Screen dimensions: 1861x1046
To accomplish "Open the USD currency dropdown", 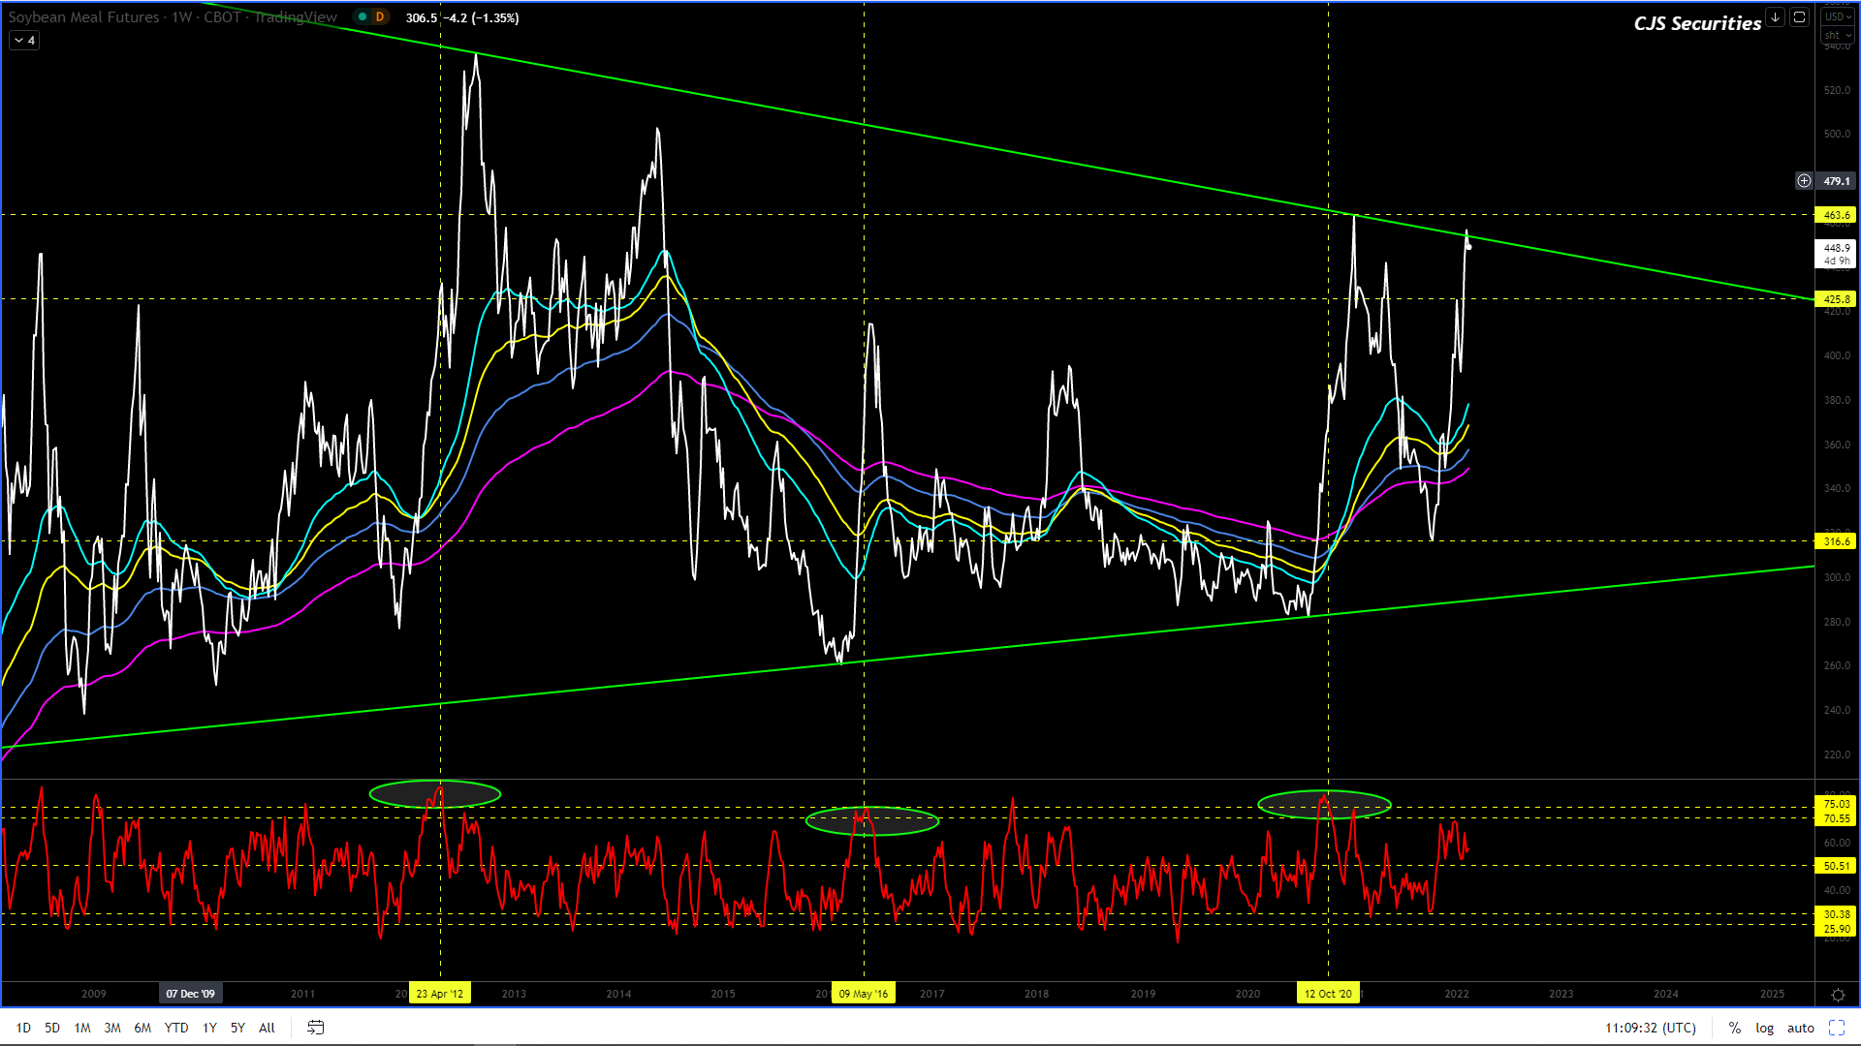I will 1837,17.
